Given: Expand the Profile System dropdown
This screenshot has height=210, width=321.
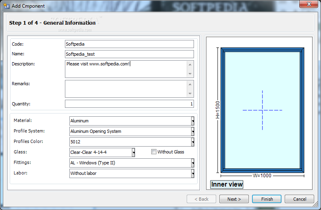Looking at the screenshot, I should [193, 132].
